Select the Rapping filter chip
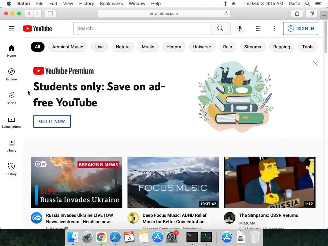The width and height of the screenshot is (328, 246). point(282,47)
